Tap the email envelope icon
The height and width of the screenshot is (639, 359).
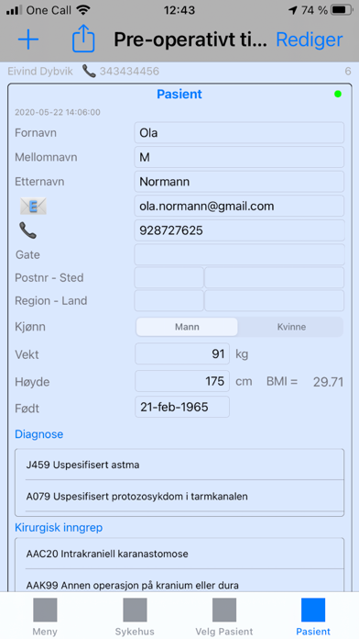tap(33, 207)
